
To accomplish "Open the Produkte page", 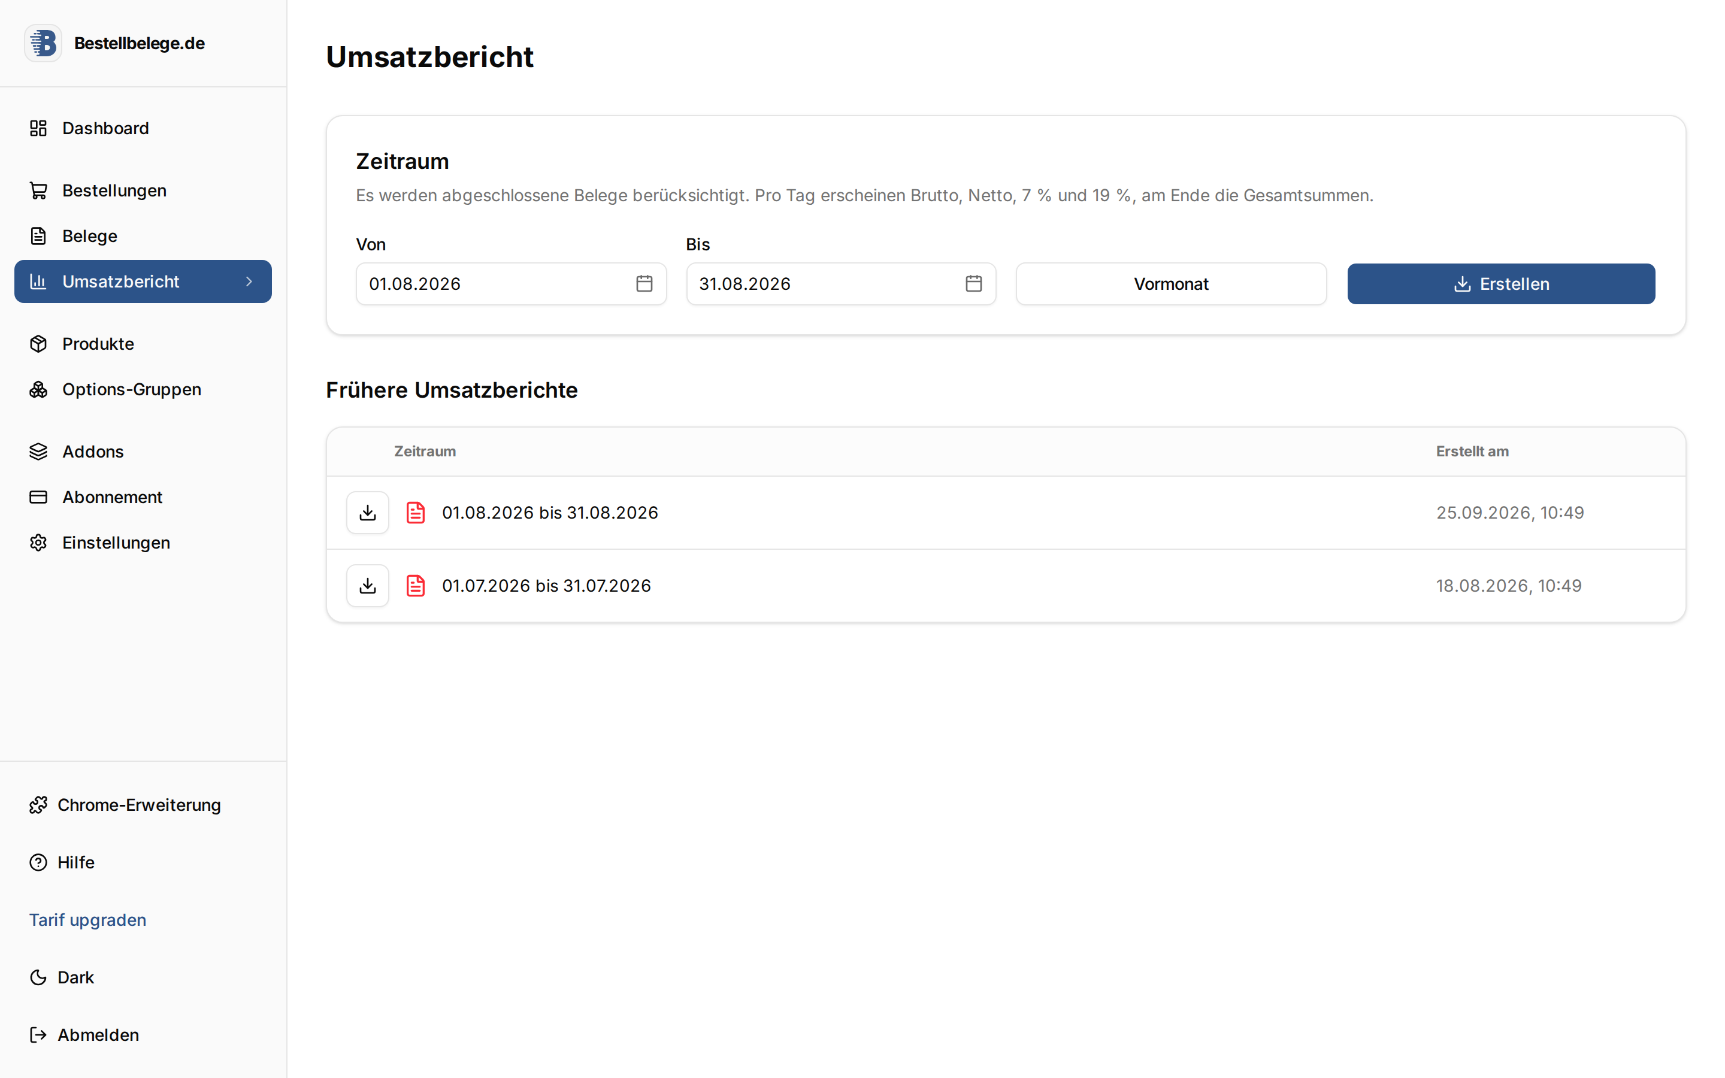I will 143,344.
